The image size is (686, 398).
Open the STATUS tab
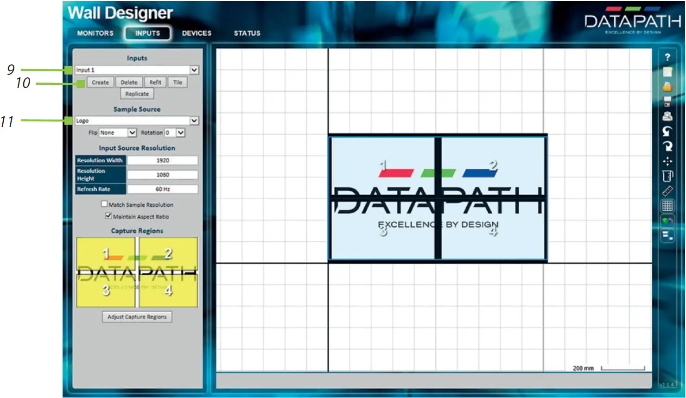click(247, 33)
